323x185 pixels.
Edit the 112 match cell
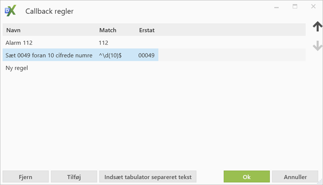104,43
